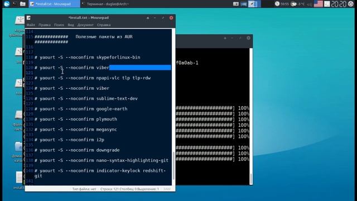The image size is (357, 201).
Task: Click the indicator-keylock redshift line
Action: click(x=100, y=173)
